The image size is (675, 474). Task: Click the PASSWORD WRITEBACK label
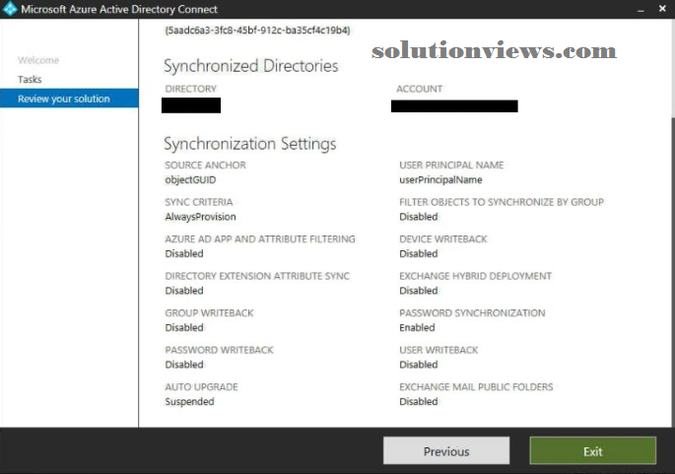click(x=219, y=350)
